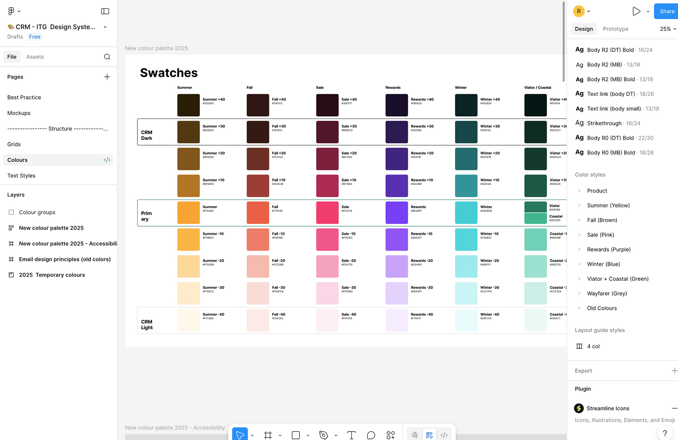
Task: Switch to the Assets tab
Action: tap(35, 56)
